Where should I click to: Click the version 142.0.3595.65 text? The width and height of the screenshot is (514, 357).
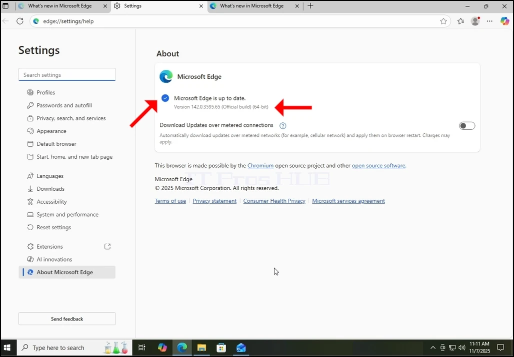coord(221,107)
